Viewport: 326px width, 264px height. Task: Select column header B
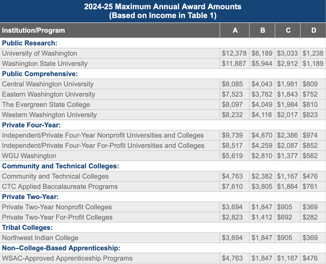click(x=262, y=30)
